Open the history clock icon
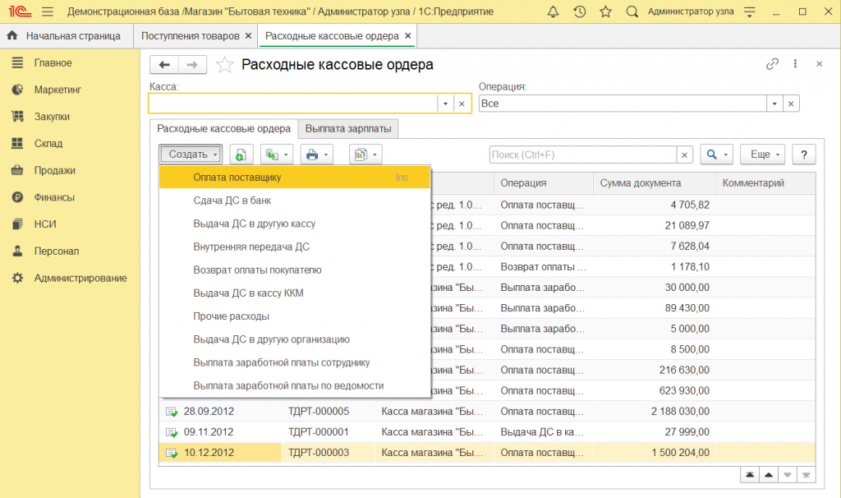The image size is (841, 498). click(579, 12)
